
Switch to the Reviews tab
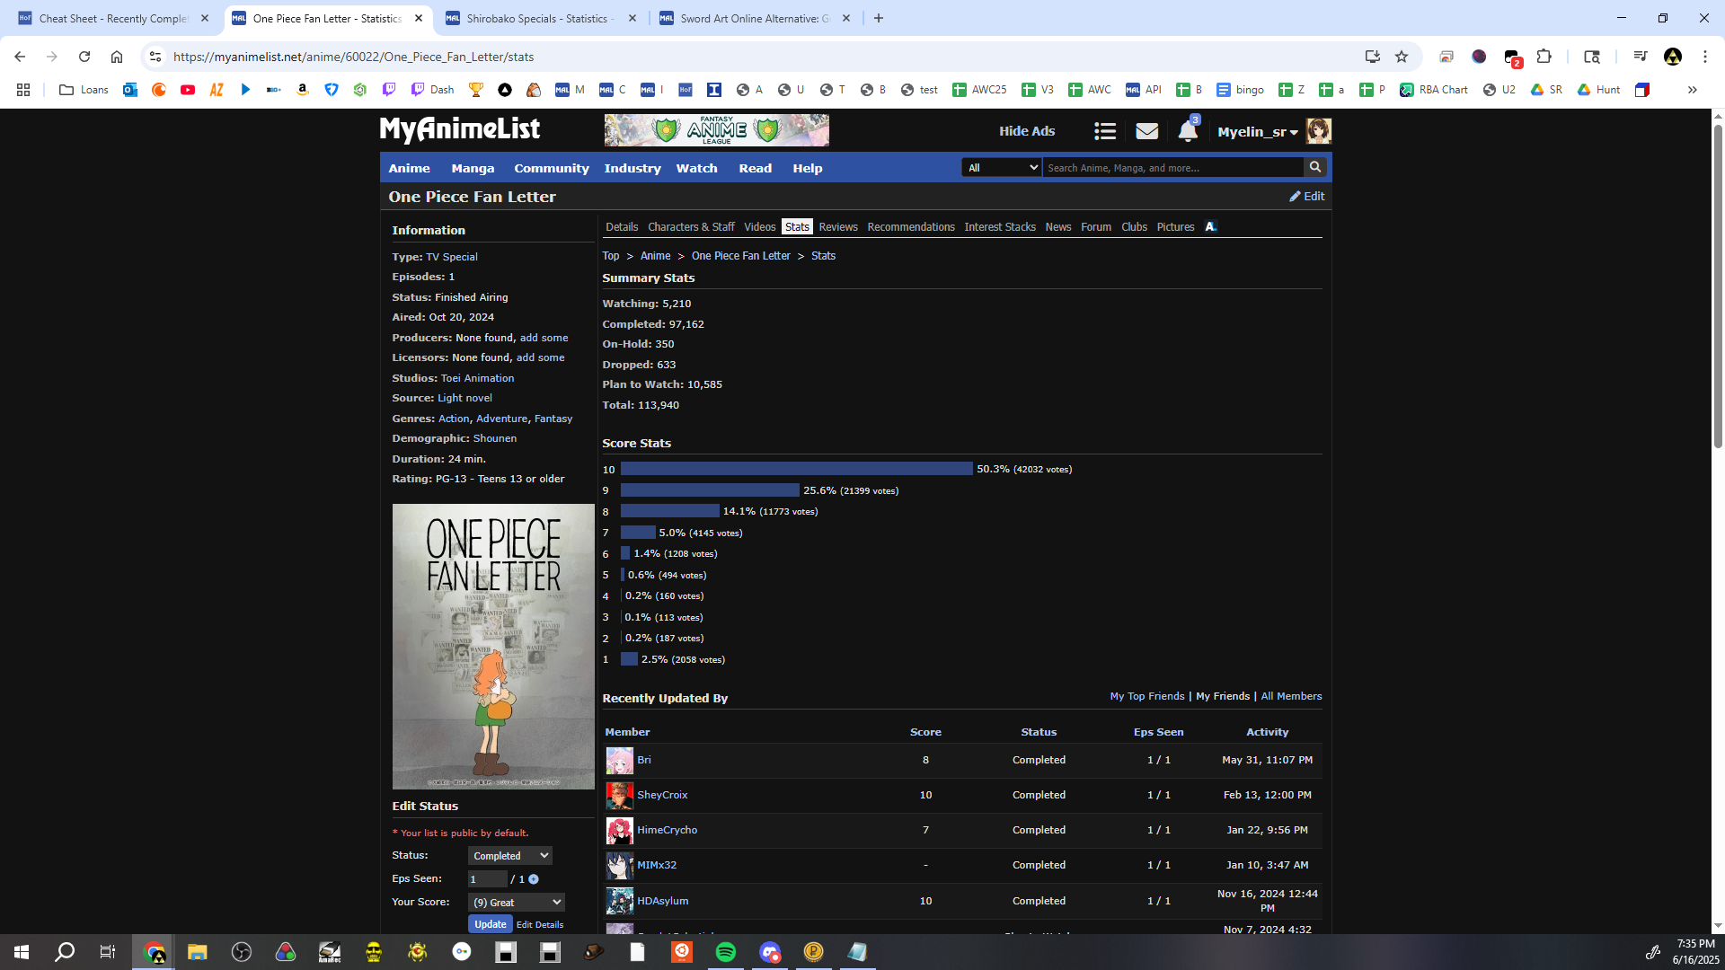coord(837,226)
